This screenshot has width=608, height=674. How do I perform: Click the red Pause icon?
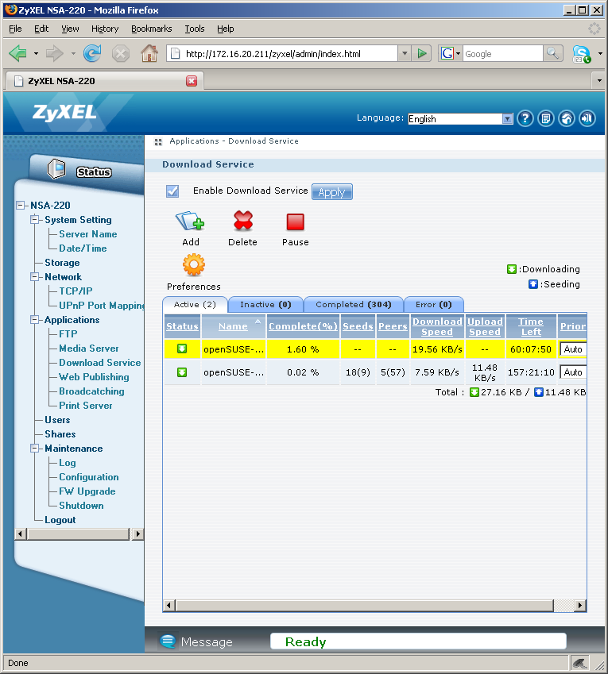tap(295, 222)
